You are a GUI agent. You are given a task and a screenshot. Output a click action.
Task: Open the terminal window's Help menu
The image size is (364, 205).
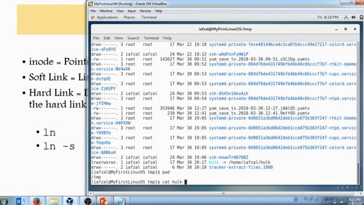[167, 38]
